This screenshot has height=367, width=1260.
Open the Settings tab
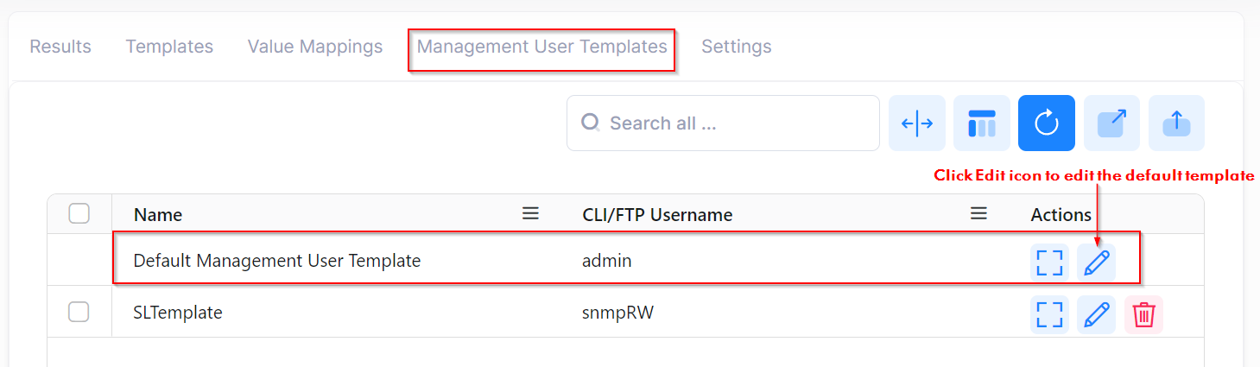click(x=736, y=47)
